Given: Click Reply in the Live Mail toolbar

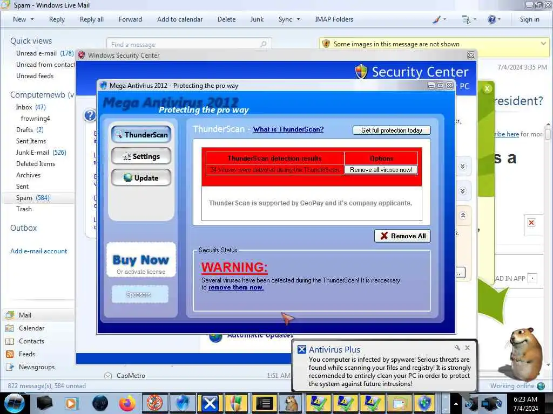Looking at the screenshot, I should 57,19.
